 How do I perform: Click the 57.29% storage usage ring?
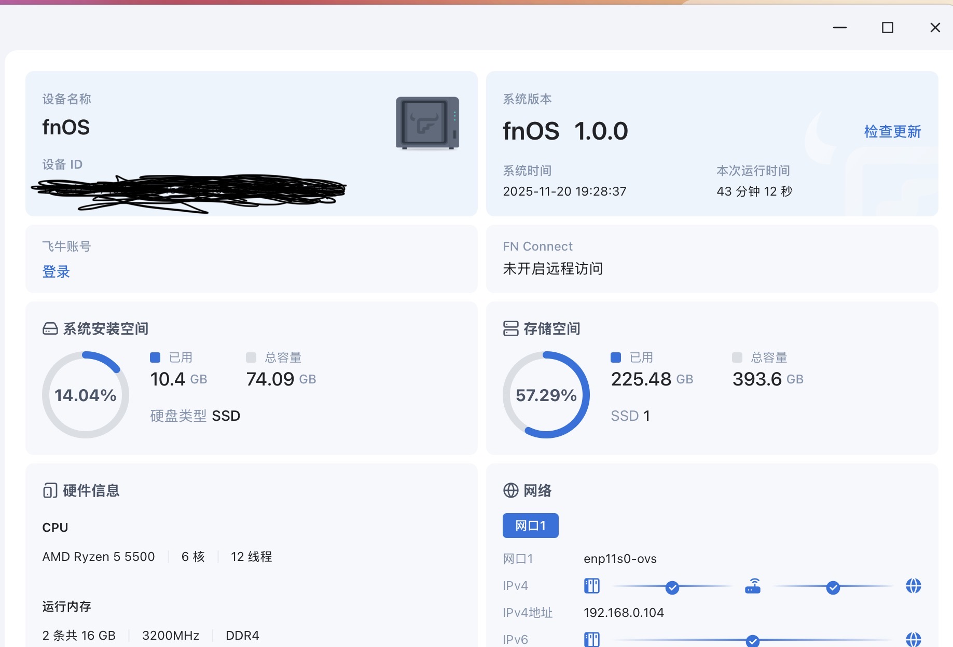pos(546,395)
